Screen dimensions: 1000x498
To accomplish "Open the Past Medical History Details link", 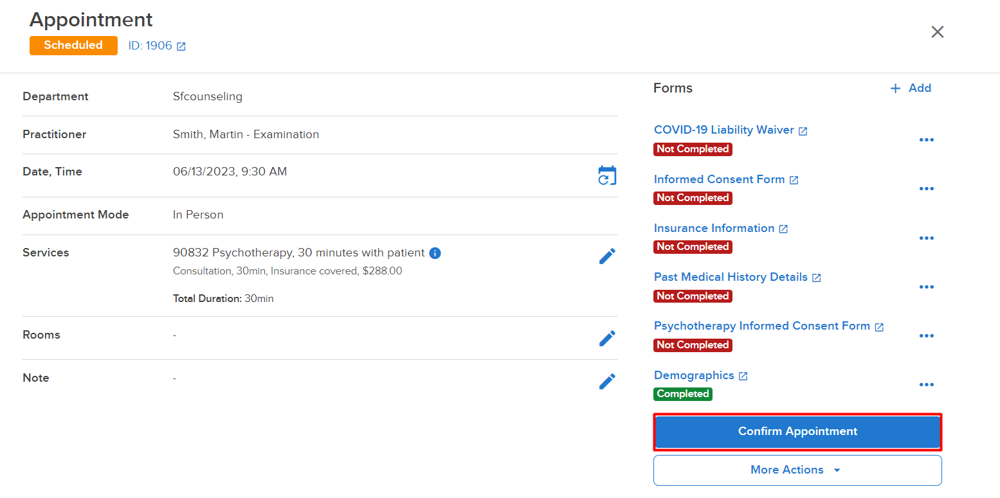I will (730, 277).
